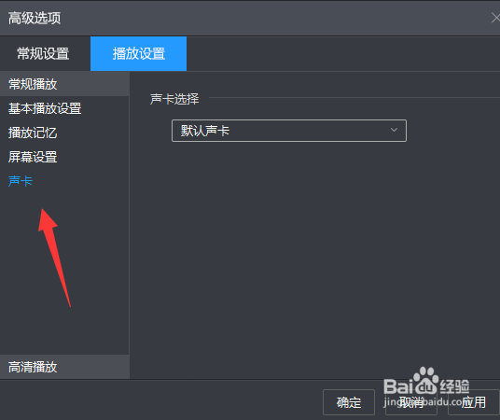Image resolution: width=500 pixels, height=420 pixels.
Task: Click the Baidu paw logo watermark
Action: [x=425, y=380]
